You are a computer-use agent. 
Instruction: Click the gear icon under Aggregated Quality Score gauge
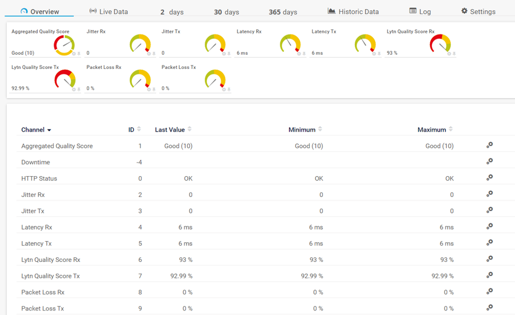[74, 54]
